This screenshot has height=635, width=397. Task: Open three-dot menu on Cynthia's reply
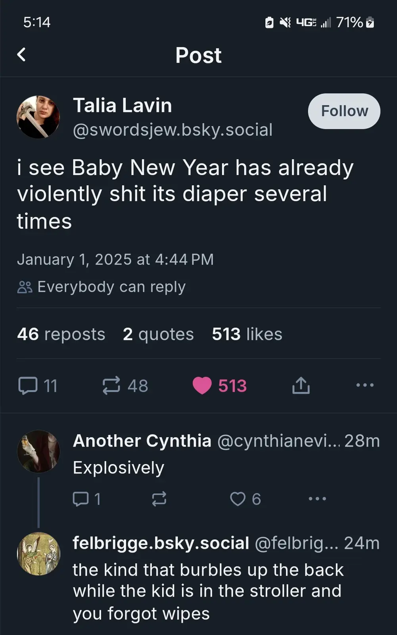[318, 499]
